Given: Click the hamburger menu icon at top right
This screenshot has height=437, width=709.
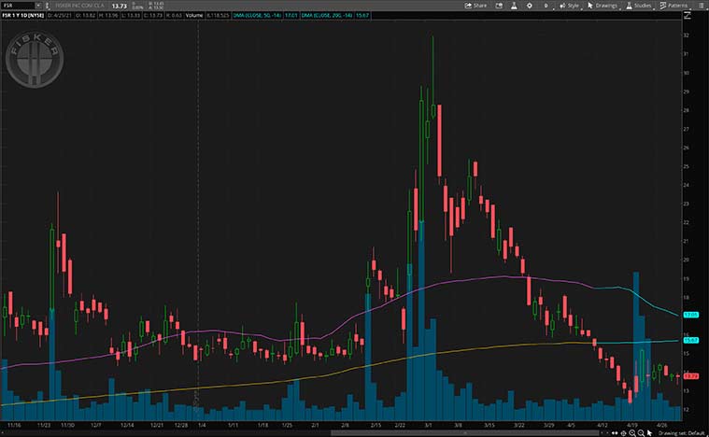Looking at the screenshot, I should pyautogui.click(x=700, y=6).
